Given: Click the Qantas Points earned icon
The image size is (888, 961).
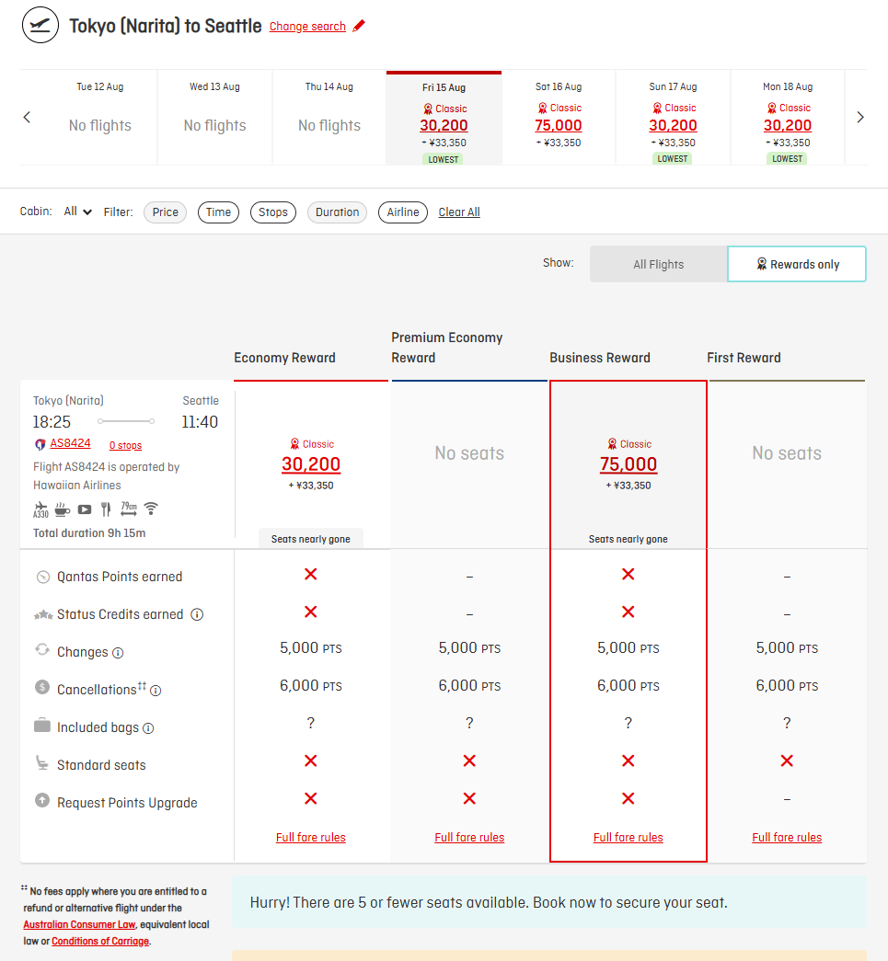Looking at the screenshot, I should pyautogui.click(x=43, y=577).
